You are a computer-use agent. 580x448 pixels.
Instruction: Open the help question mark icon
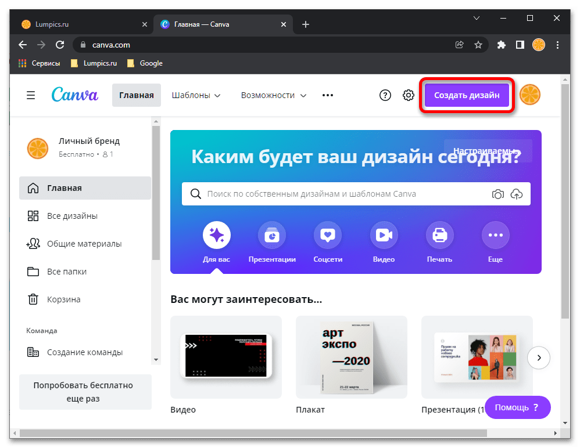[x=385, y=95]
